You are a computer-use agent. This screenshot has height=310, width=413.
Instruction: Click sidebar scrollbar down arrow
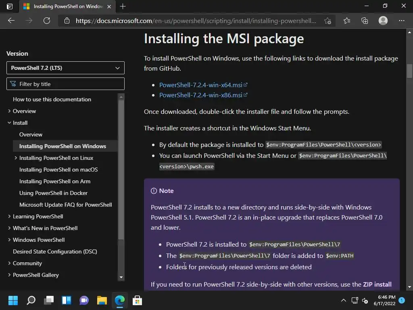coord(121,277)
